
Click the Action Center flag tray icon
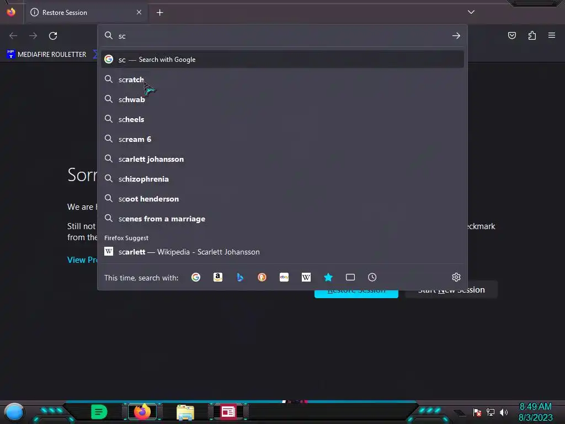click(477, 412)
